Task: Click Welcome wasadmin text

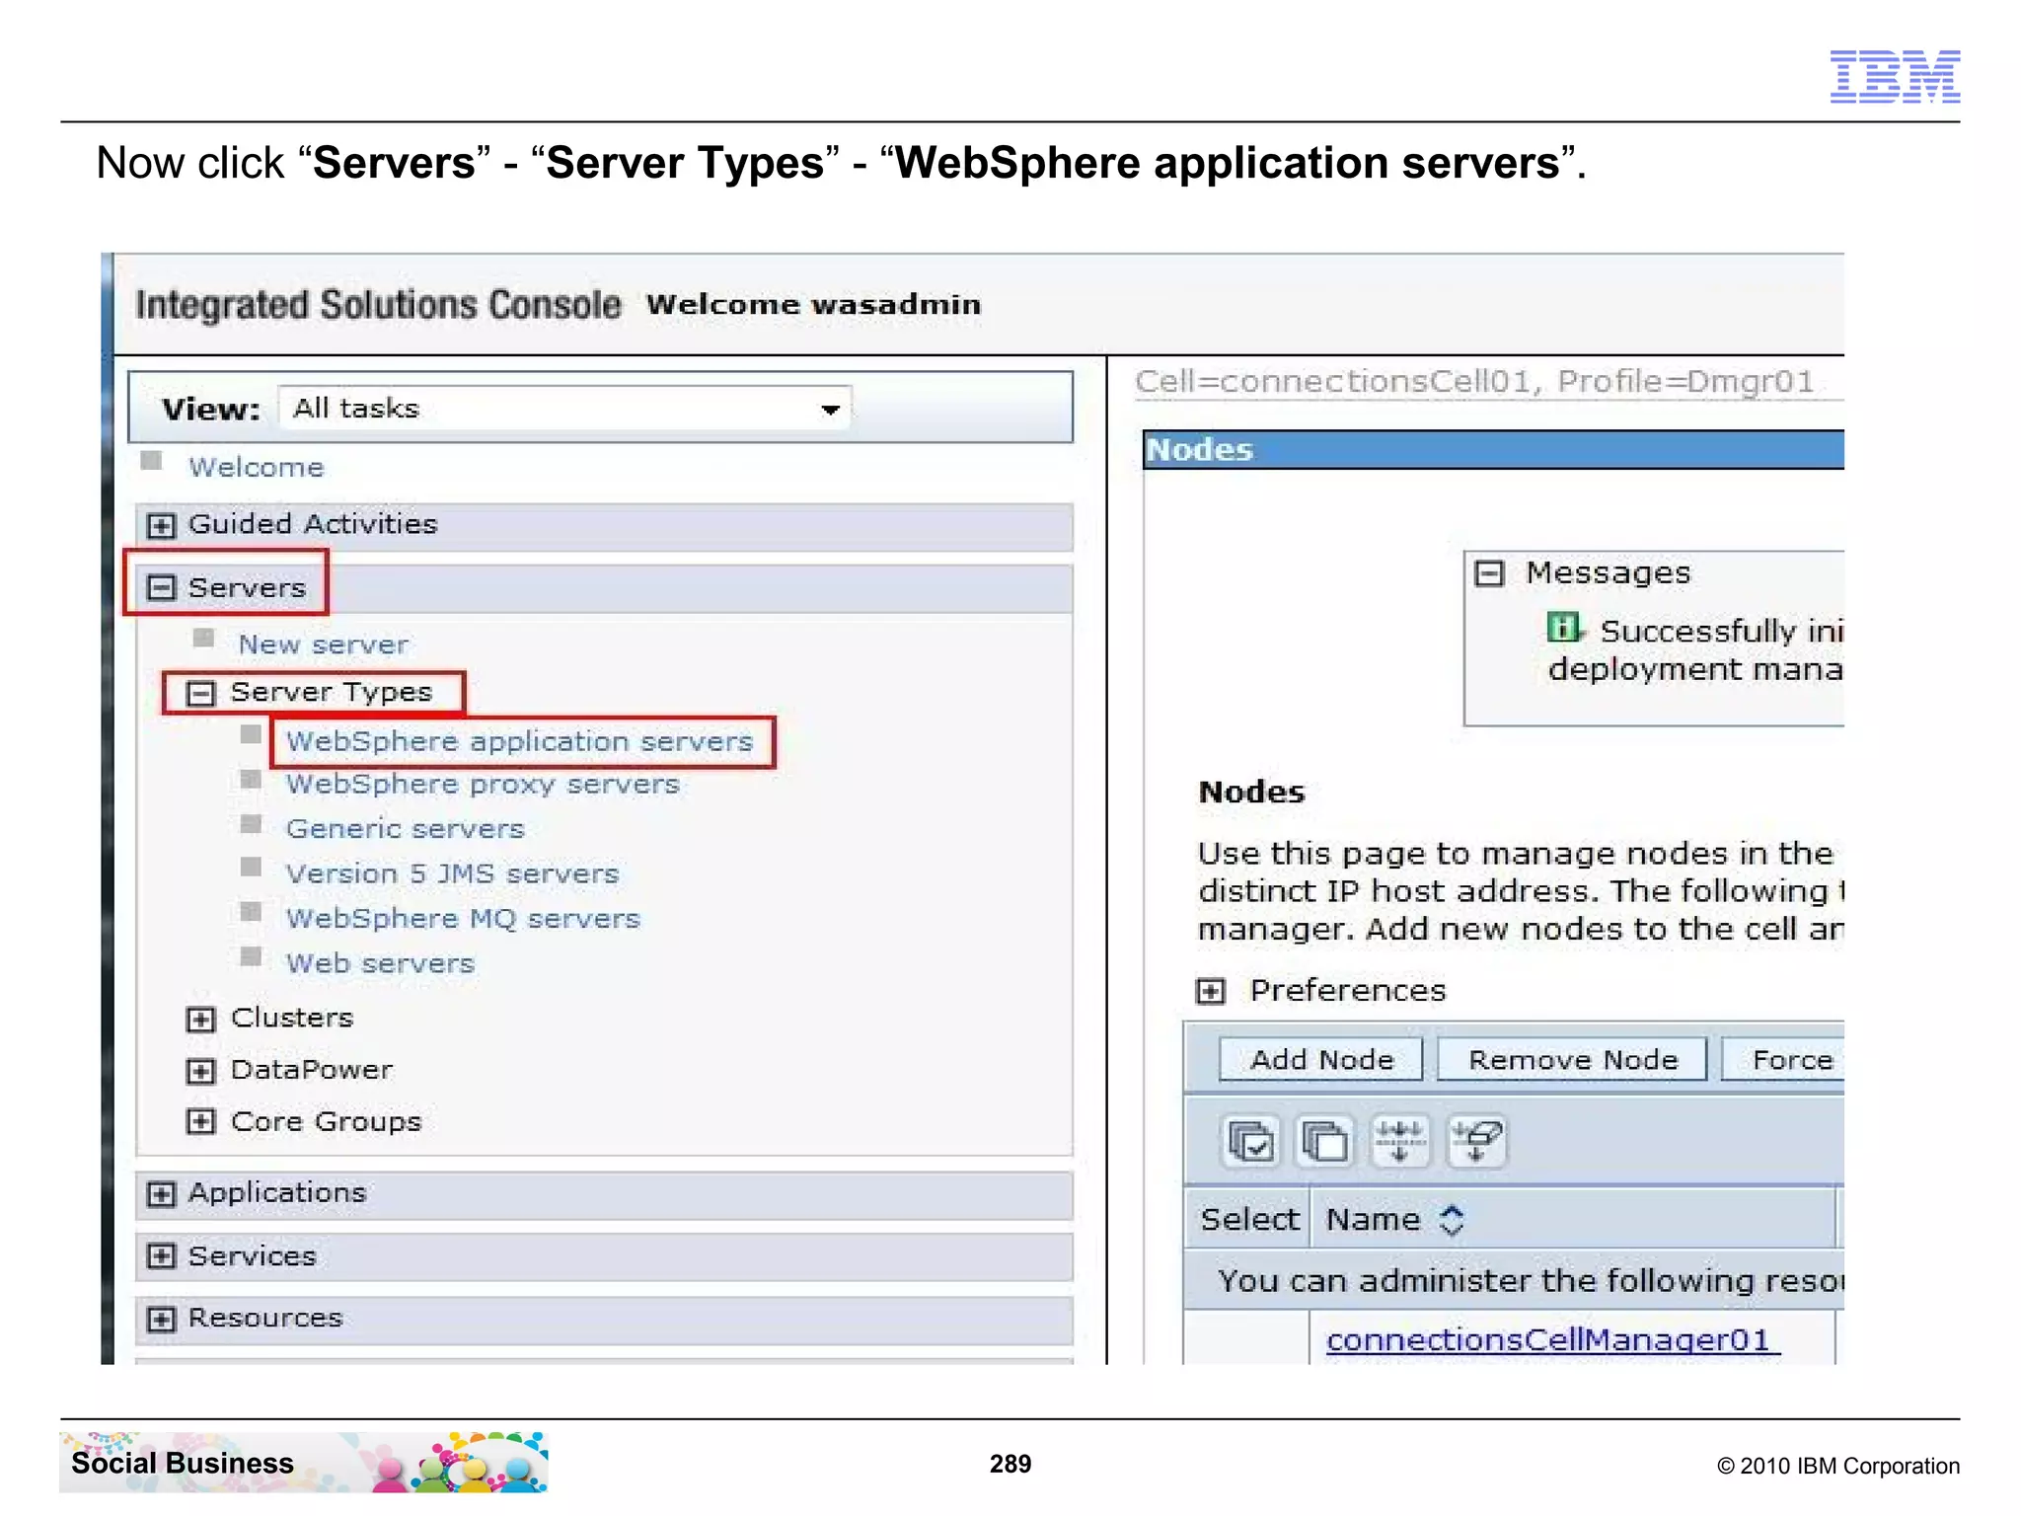Action: click(814, 304)
